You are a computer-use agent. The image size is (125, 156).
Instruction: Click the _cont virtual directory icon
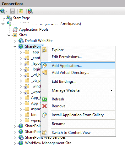click(x=27, y=58)
